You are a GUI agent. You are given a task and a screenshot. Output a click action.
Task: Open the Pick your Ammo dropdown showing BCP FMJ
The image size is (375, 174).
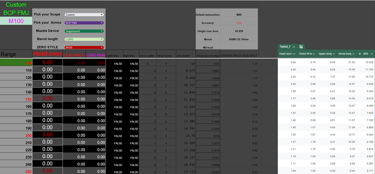click(84, 23)
